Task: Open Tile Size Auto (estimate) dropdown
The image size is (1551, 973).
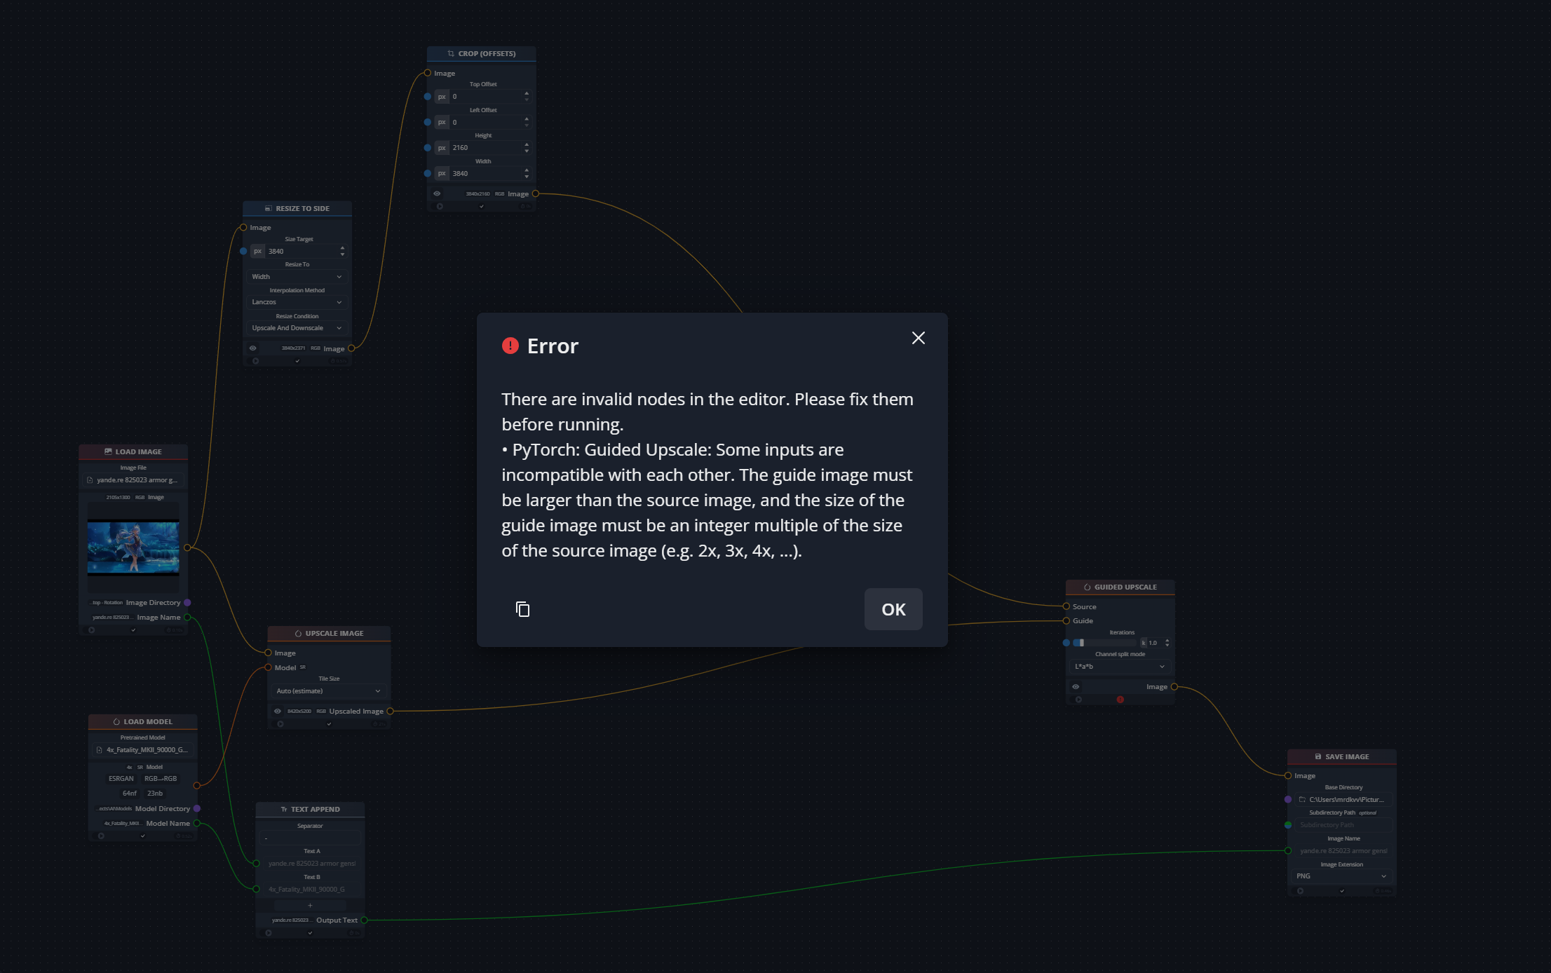Action: [x=328, y=691]
